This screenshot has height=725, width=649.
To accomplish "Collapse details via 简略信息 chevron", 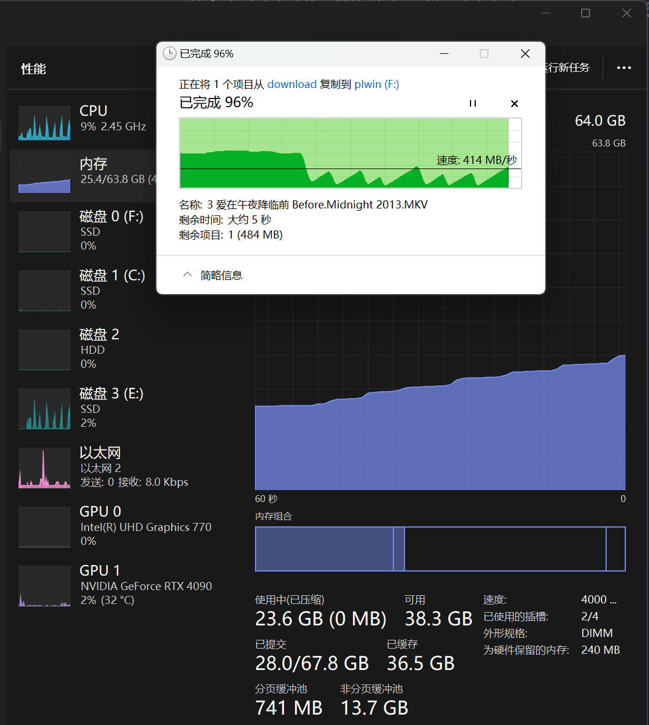I will (x=187, y=275).
